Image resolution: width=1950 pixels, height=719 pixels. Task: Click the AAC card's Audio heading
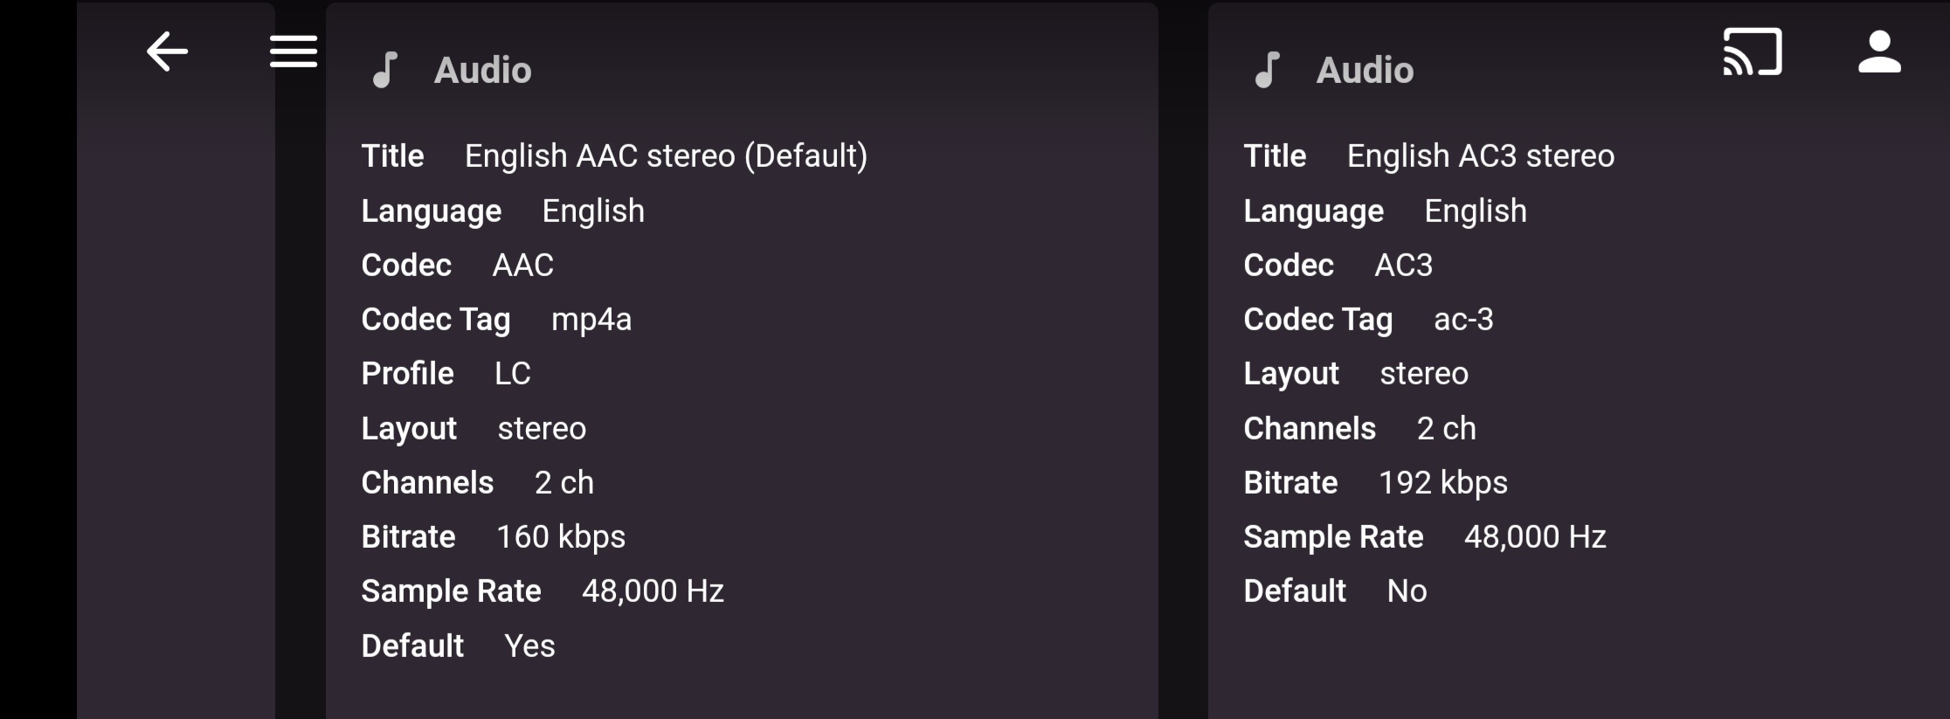[482, 70]
